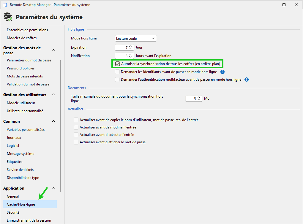Select Journaux in the sidebar
The width and height of the screenshot is (303, 224).
tap(14, 137)
